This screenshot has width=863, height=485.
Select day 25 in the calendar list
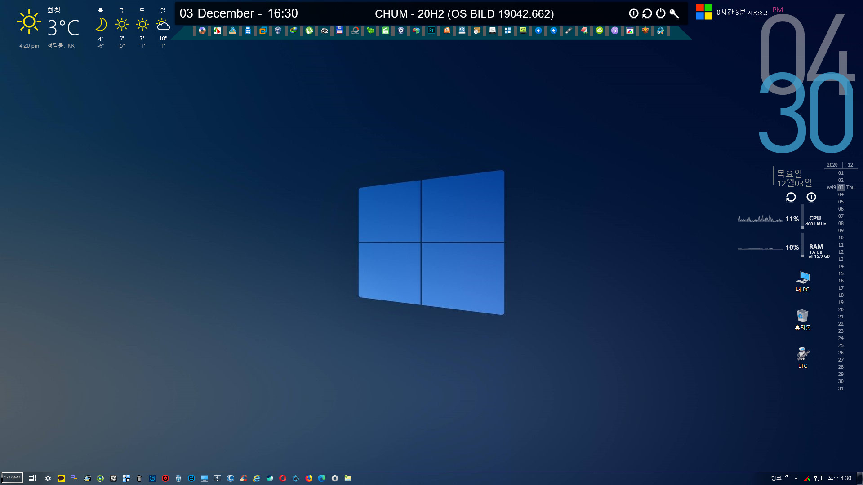(841, 345)
